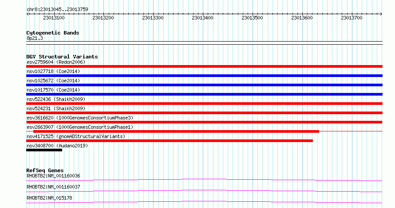Select the blue bar under nsv1017570
This screenshot has height=208, width=395.
click(x=204, y=94)
